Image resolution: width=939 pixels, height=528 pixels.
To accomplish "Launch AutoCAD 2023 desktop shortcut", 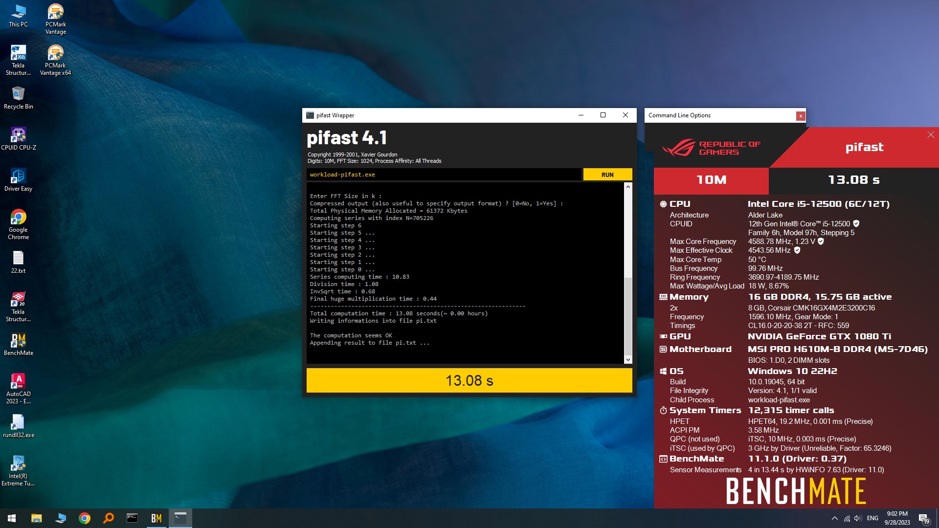I will tap(18, 389).
